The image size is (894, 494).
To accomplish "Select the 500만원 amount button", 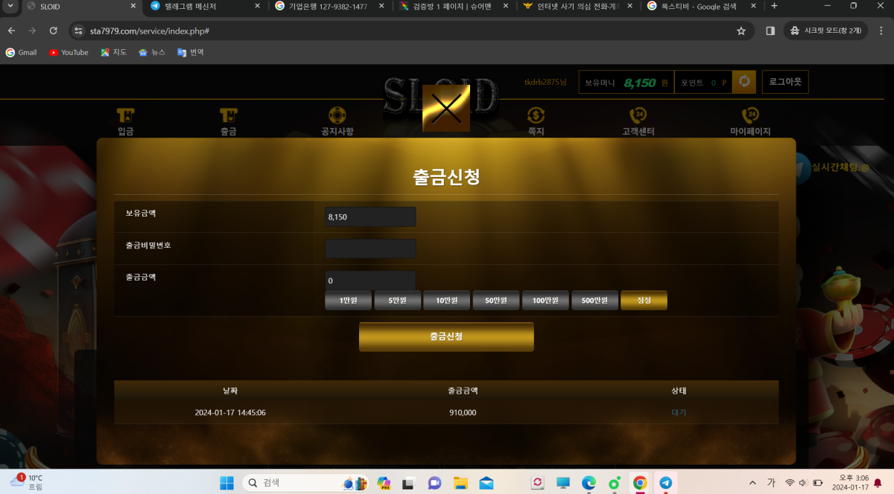I will pyautogui.click(x=595, y=301).
